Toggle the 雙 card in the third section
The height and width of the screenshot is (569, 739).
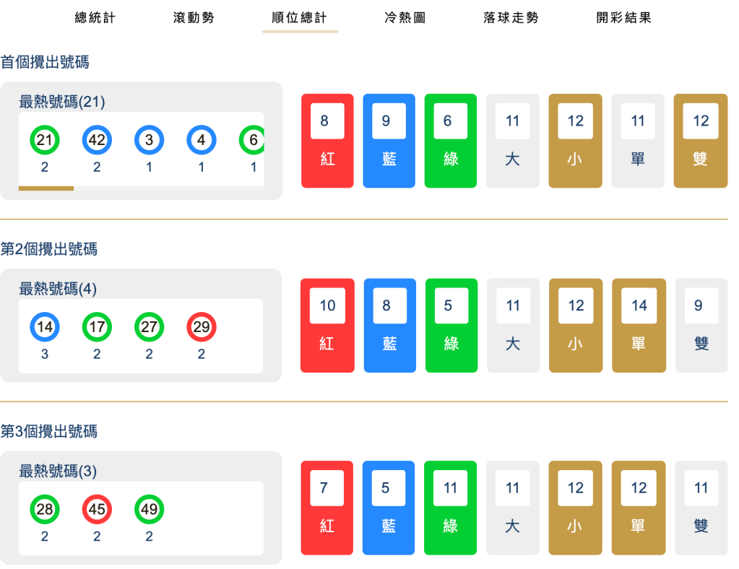click(701, 508)
